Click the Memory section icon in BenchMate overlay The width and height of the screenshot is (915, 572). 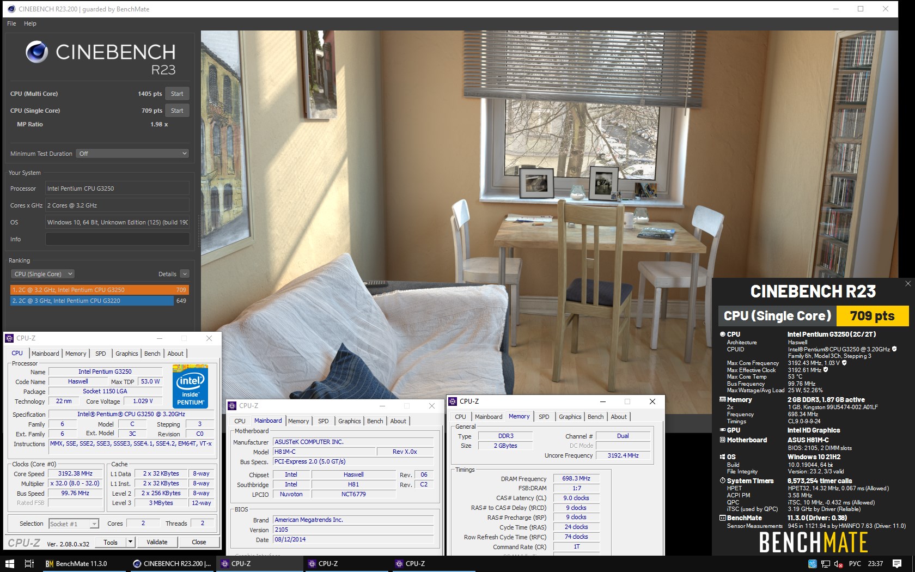click(x=723, y=399)
